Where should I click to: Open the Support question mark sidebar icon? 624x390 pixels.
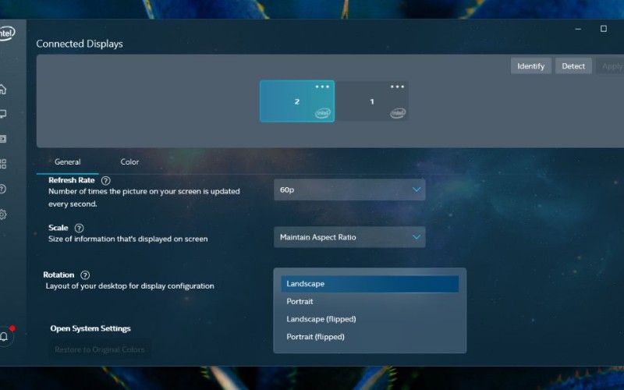point(4,189)
